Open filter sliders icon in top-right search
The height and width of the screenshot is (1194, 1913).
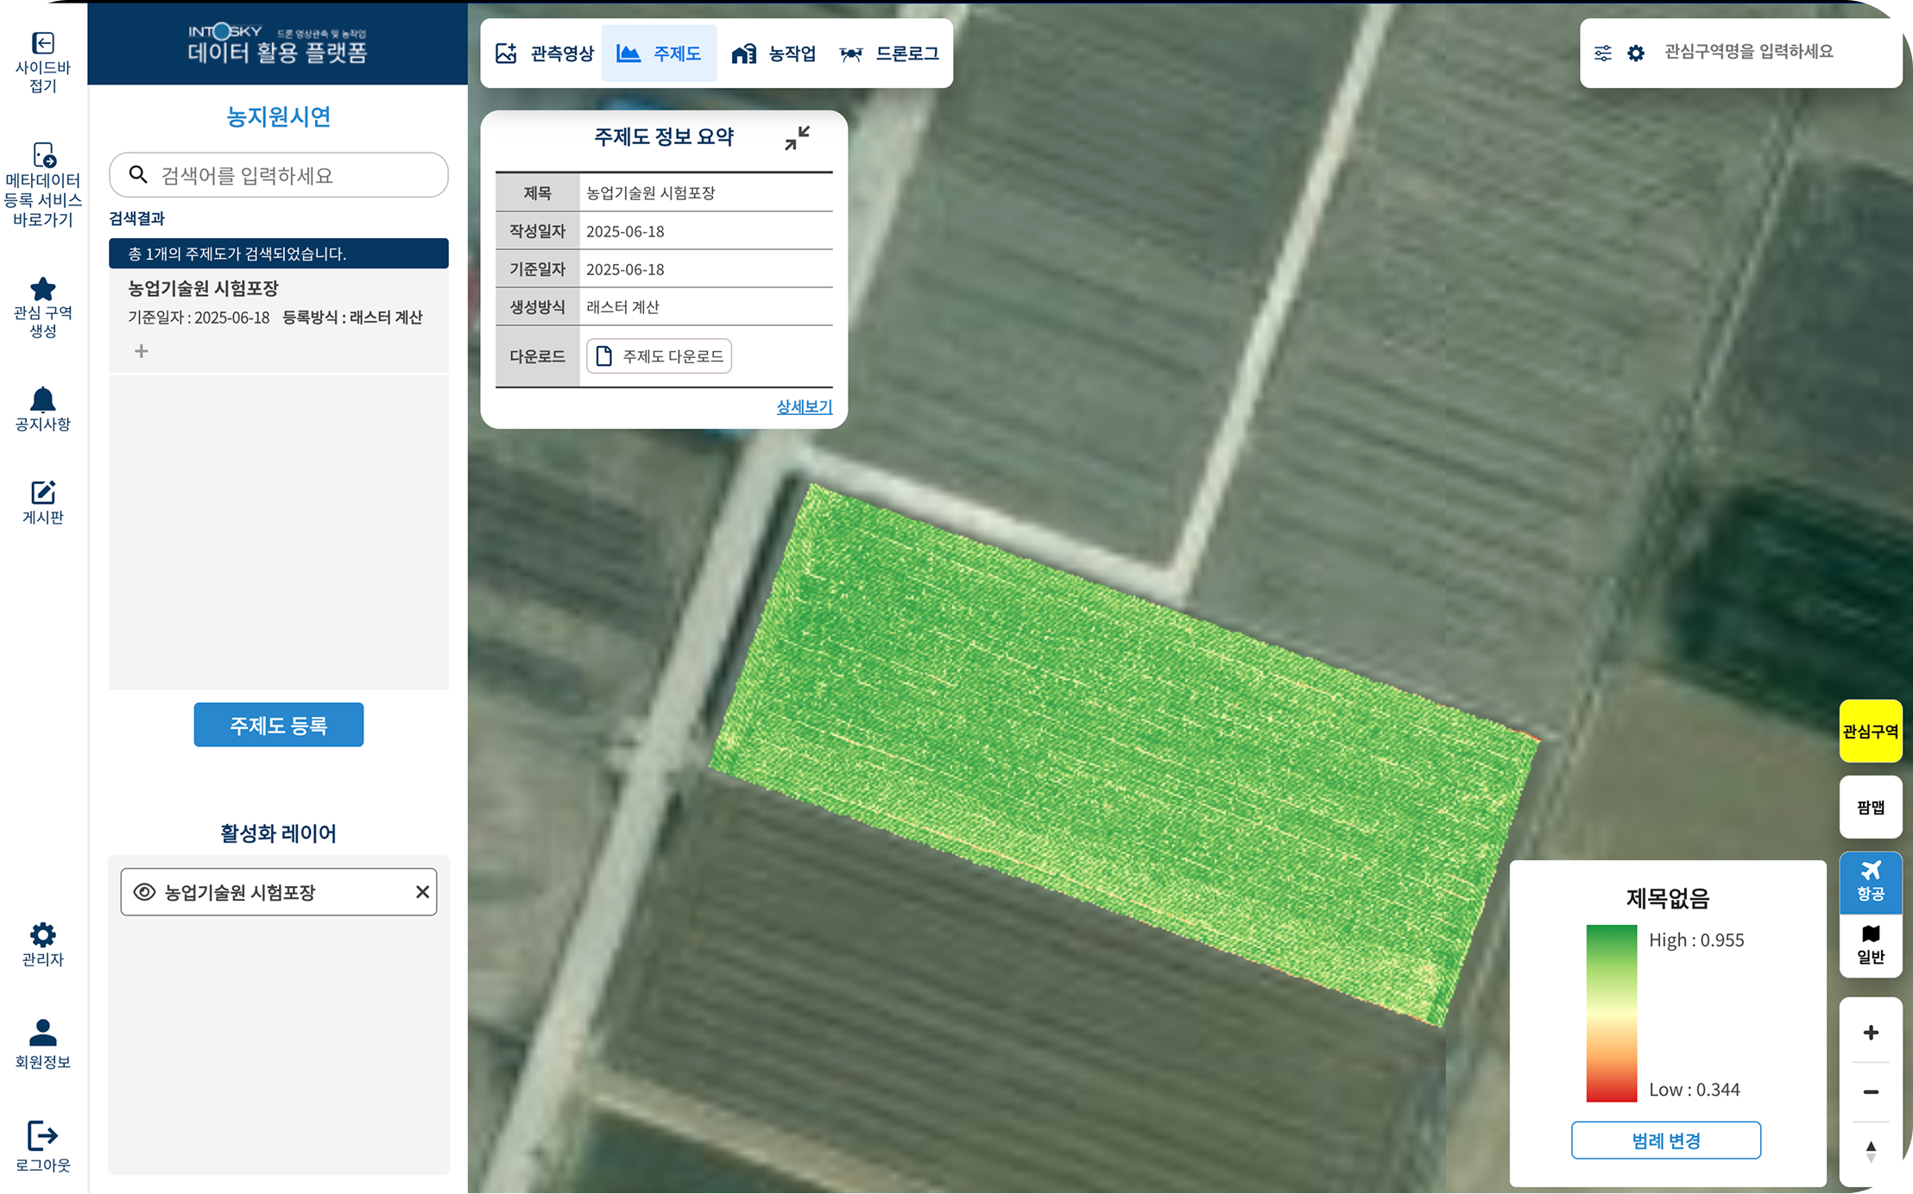pos(1602,53)
